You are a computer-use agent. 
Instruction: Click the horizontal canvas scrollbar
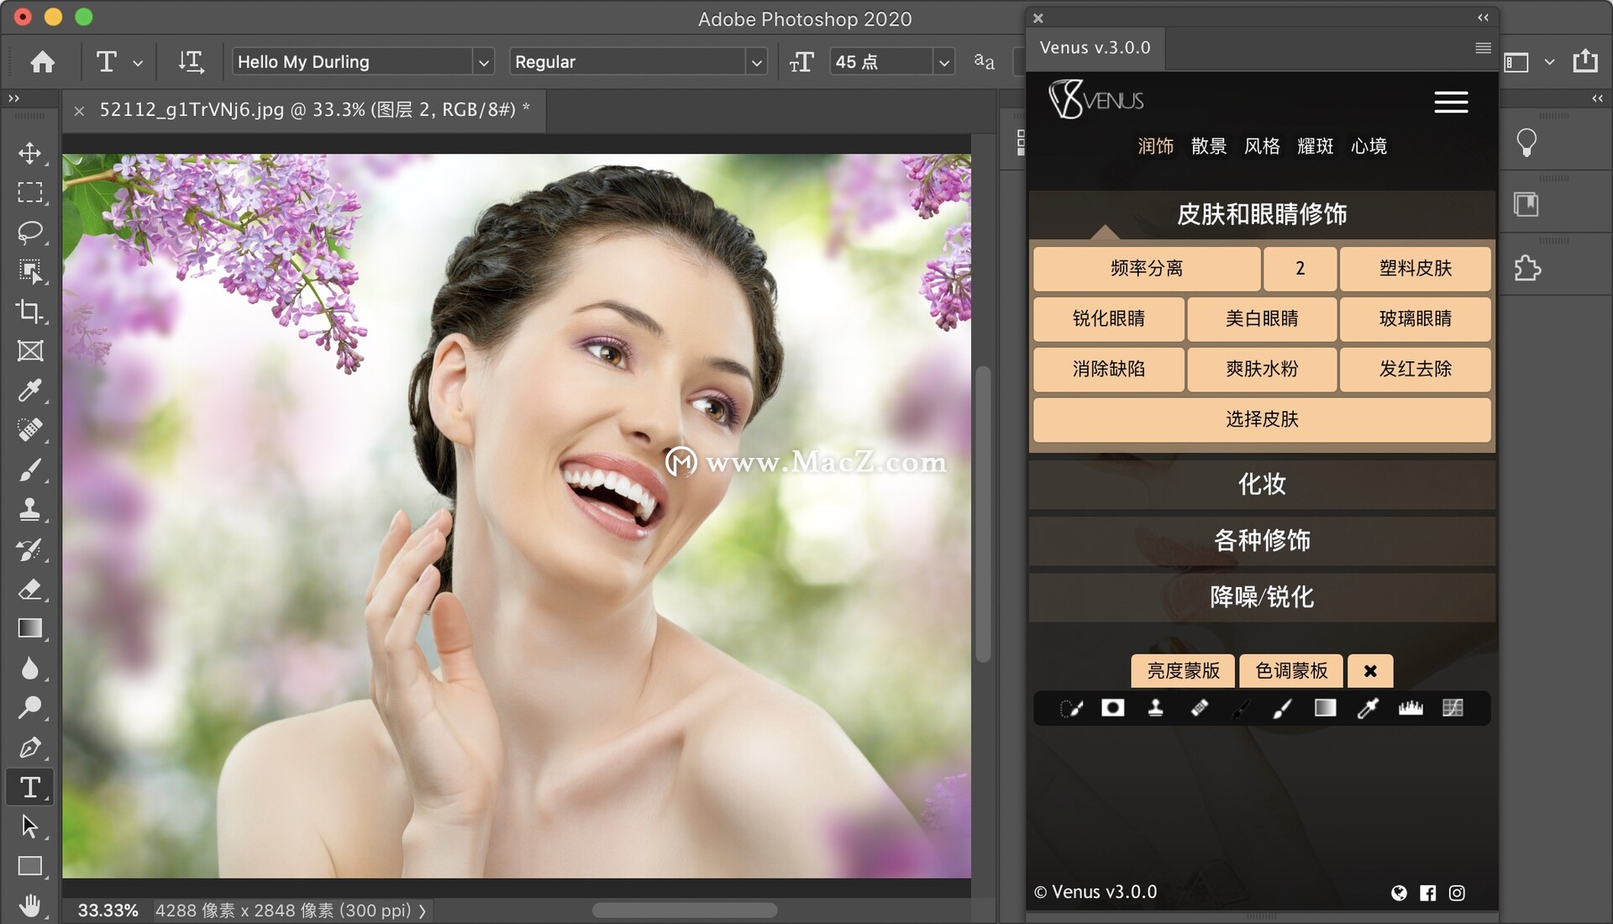point(684,911)
